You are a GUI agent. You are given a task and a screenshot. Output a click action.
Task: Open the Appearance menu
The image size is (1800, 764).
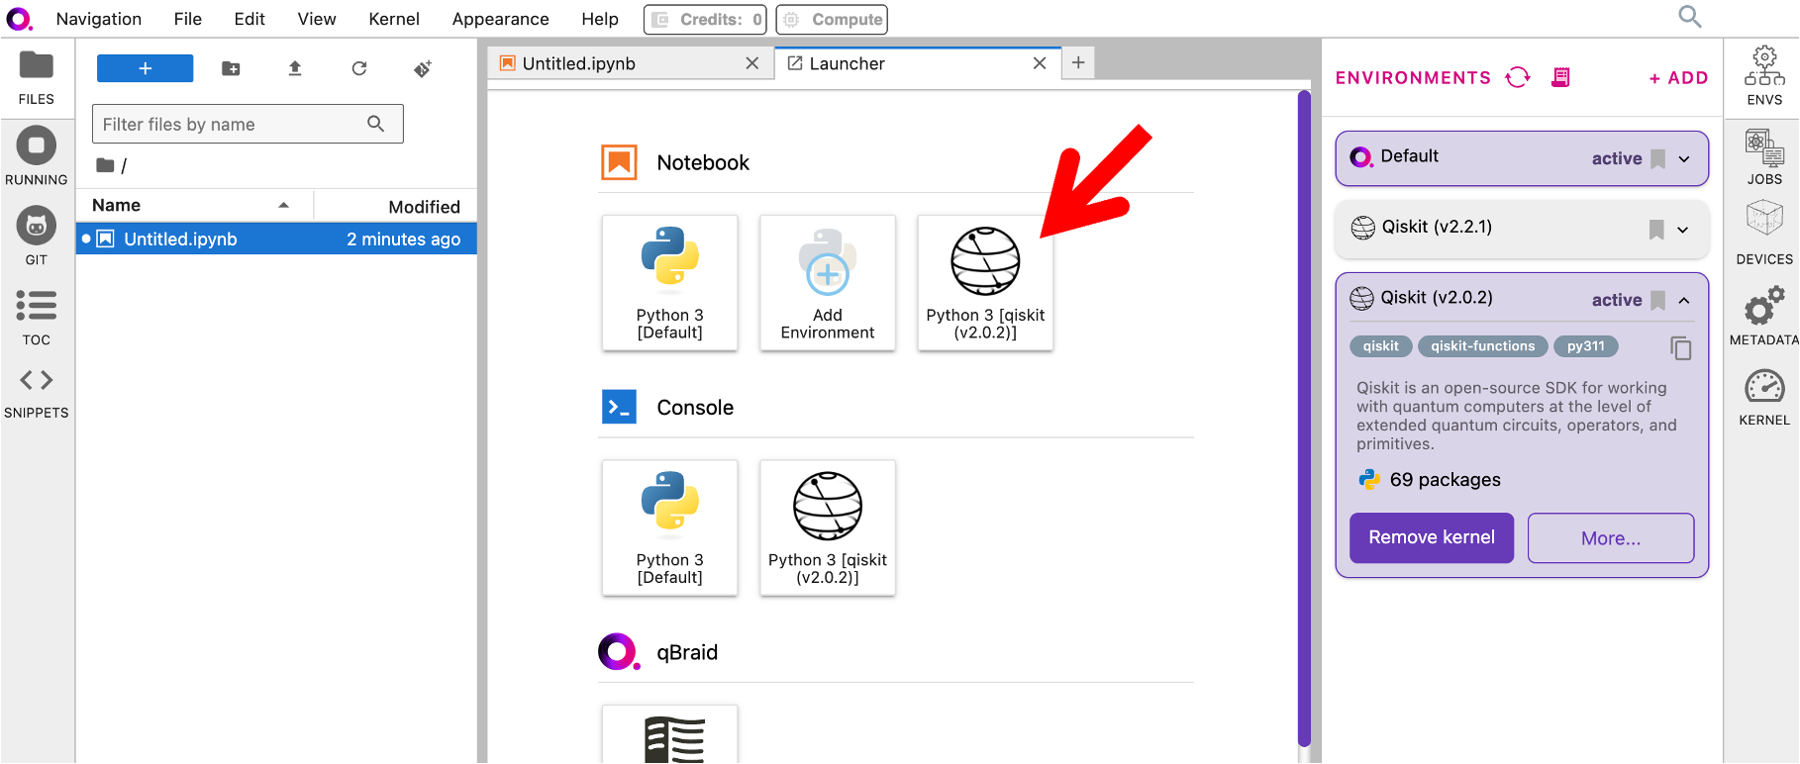[501, 19]
